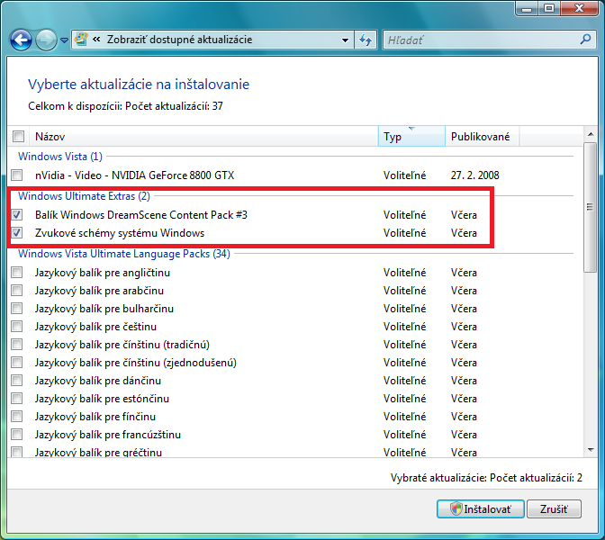
Task: Uncheck Balík Windows DreamScene Content Pack #3
Action: (17, 215)
